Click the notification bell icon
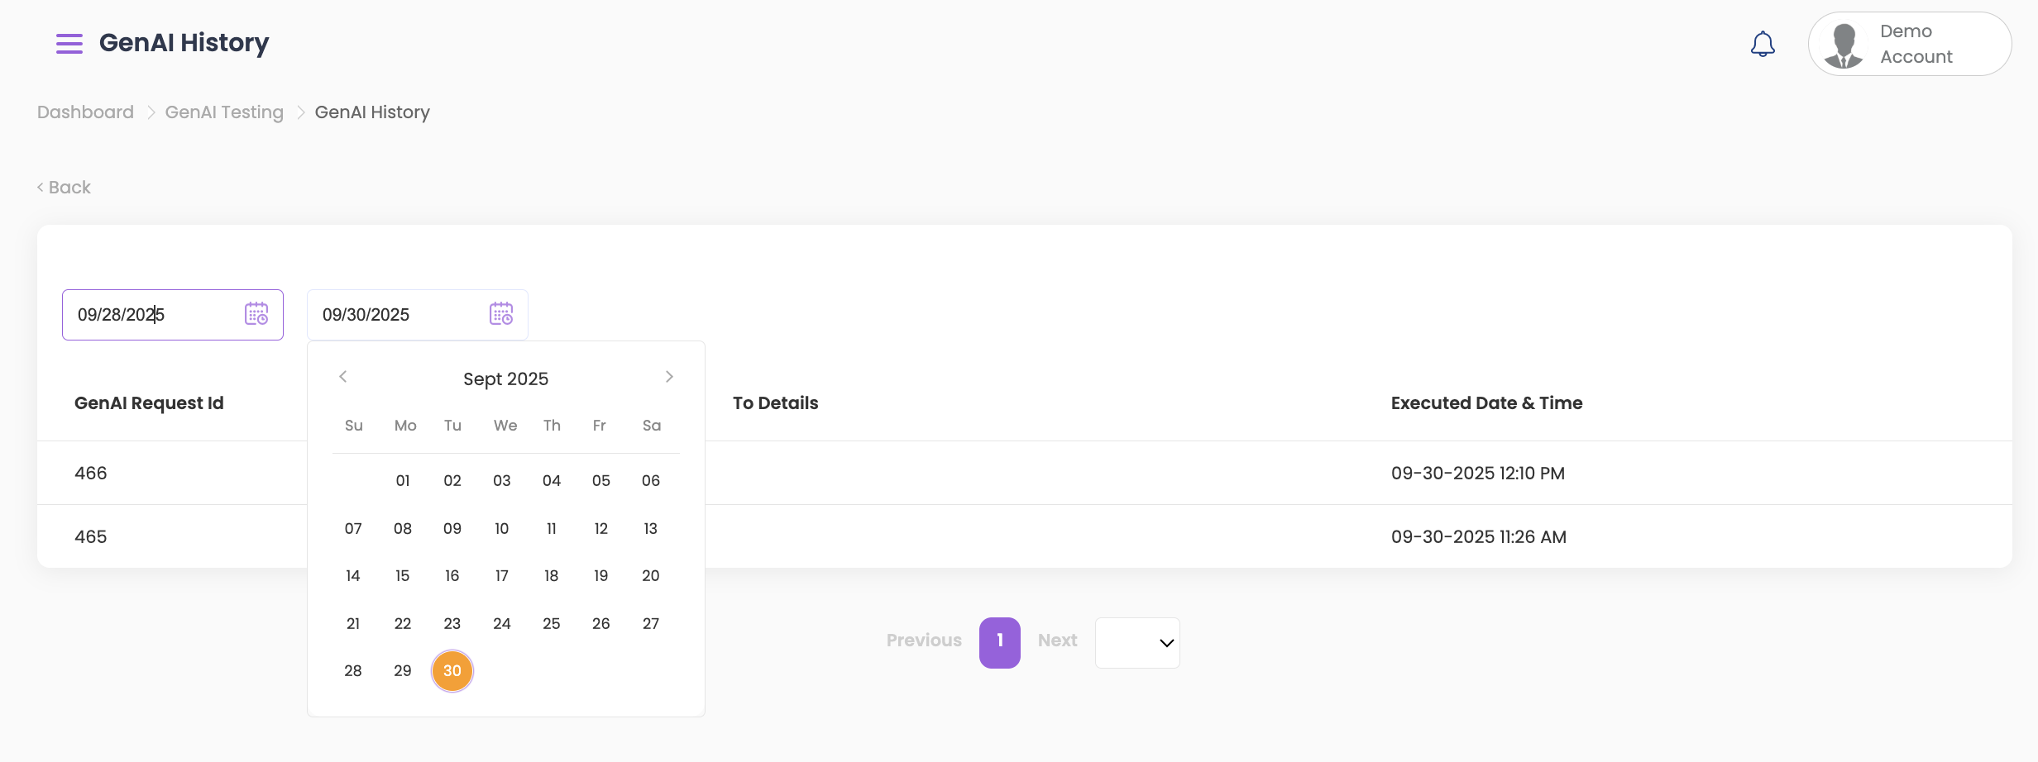 click(1763, 44)
